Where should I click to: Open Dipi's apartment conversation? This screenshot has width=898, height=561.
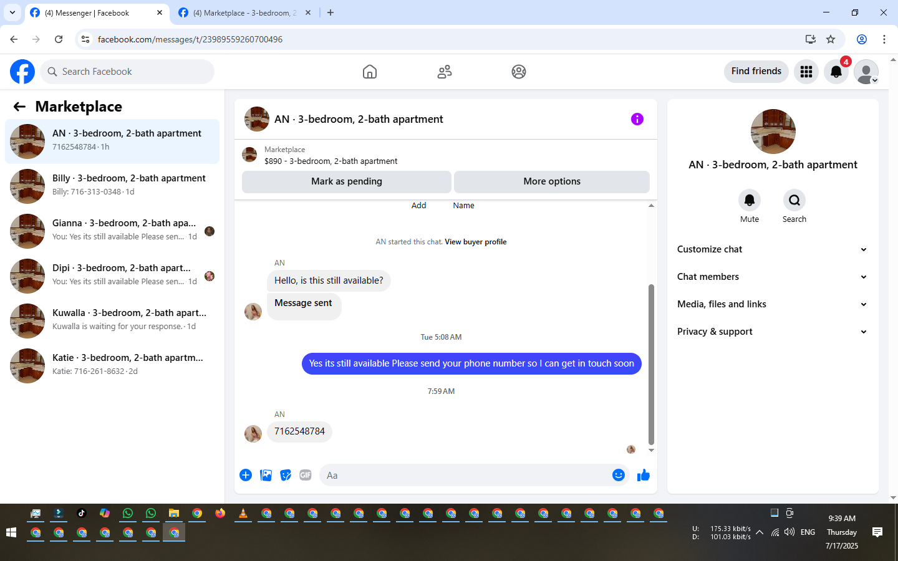coord(112,276)
